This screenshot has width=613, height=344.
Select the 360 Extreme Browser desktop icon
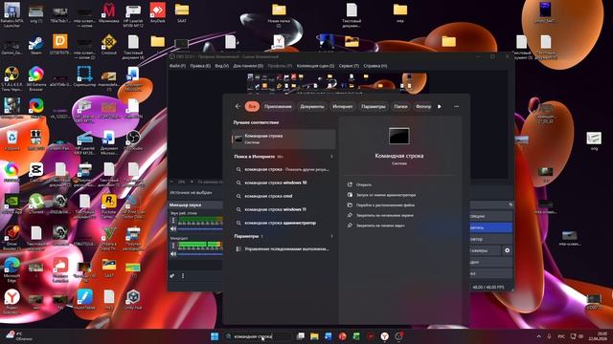[36, 79]
